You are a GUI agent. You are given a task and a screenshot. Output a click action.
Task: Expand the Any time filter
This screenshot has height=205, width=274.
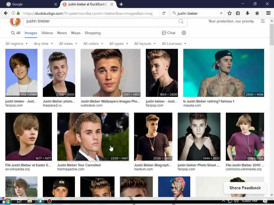(x=43, y=44)
